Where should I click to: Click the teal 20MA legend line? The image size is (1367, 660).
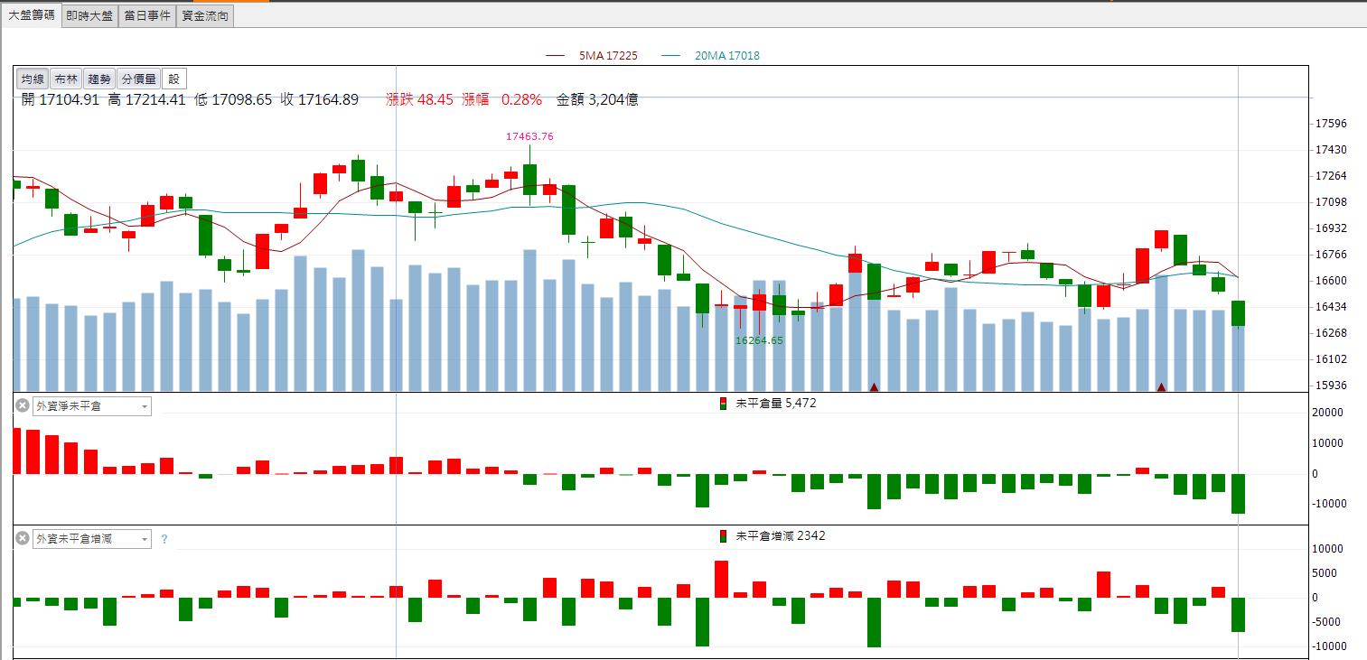pyautogui.click(x=671, y=56)
